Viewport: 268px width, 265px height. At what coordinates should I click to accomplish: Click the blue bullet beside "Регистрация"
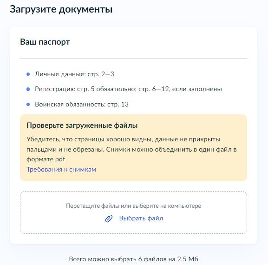point(28,89)
